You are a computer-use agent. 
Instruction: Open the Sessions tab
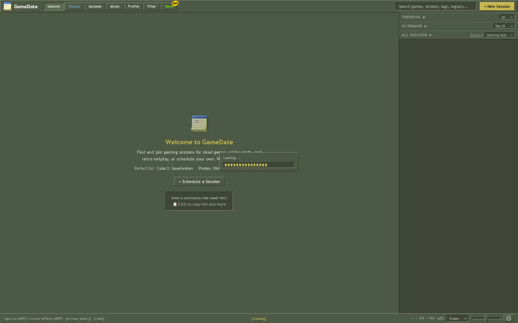click(54, 6)
